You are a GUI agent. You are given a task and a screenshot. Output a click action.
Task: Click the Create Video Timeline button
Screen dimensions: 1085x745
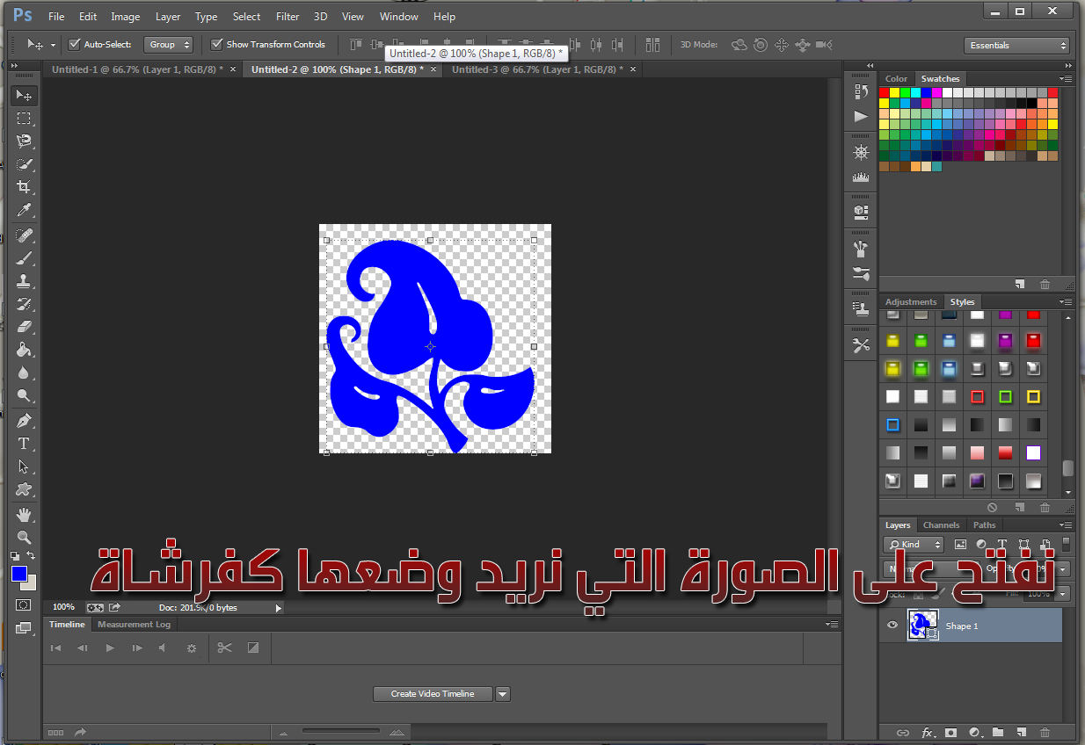pos(433,694)
